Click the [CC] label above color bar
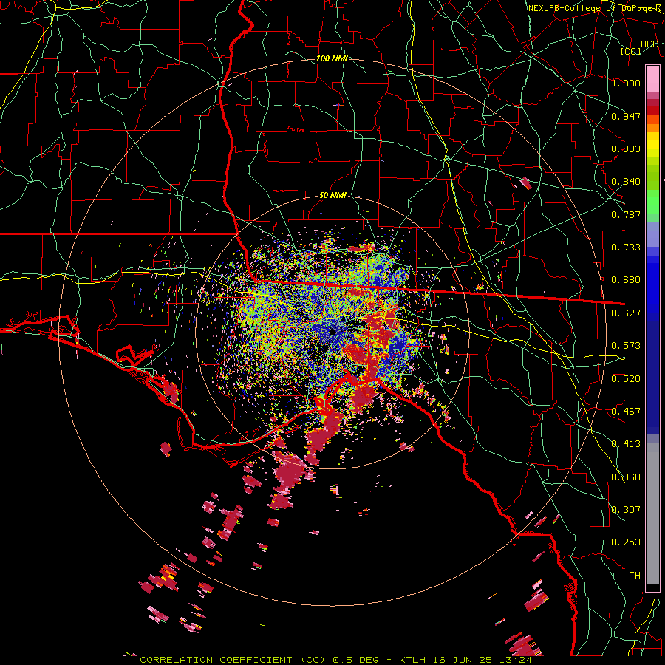This screenshot has width=665, height=665. coord(631,51)
